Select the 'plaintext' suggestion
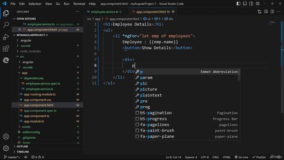The image size is (284, 160). click(186, 95)
